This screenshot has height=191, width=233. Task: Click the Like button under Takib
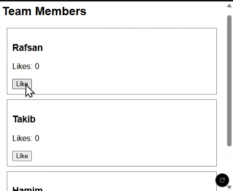pos(22,156)
